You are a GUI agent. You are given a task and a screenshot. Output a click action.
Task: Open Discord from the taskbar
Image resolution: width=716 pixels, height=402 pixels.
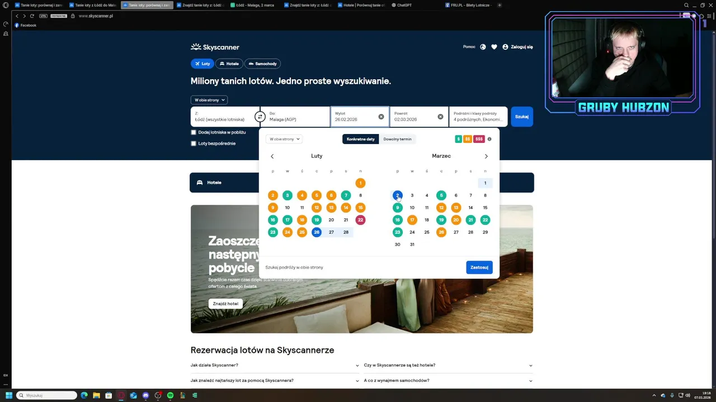[146, 395]
